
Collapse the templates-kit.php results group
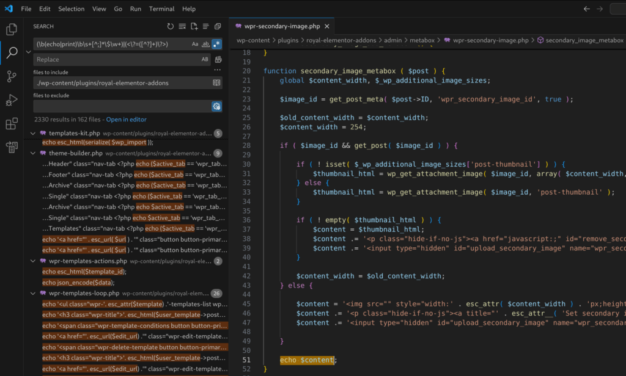[34, 133]
